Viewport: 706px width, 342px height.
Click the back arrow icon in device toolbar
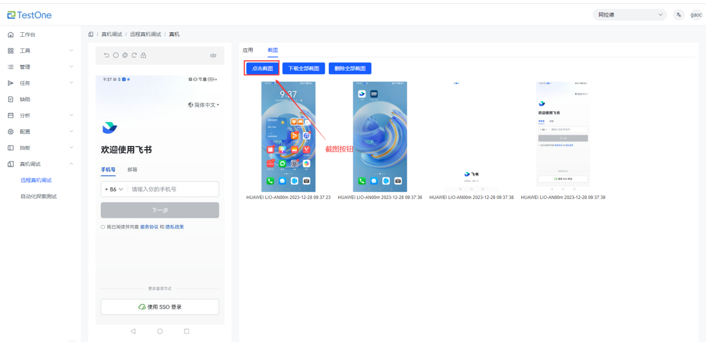106,55
